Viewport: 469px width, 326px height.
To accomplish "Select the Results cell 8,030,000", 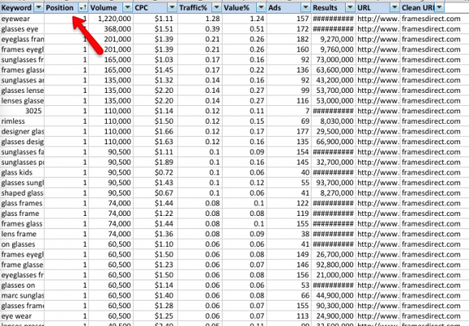I will point(334,121).
